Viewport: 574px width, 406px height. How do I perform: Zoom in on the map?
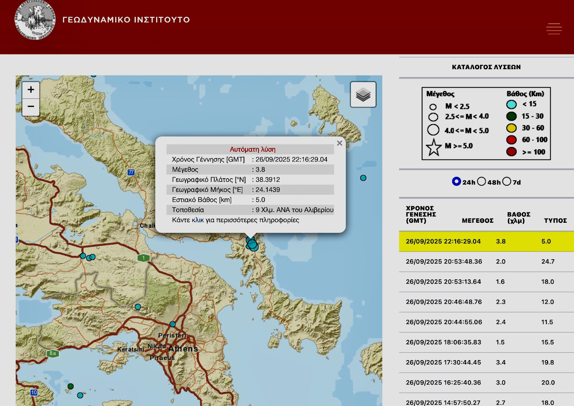coord(31,90)
